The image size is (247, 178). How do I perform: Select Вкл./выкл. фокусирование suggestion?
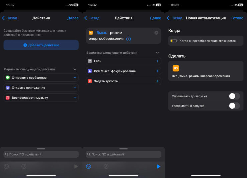pyautogui.click(x=115, y=71)
